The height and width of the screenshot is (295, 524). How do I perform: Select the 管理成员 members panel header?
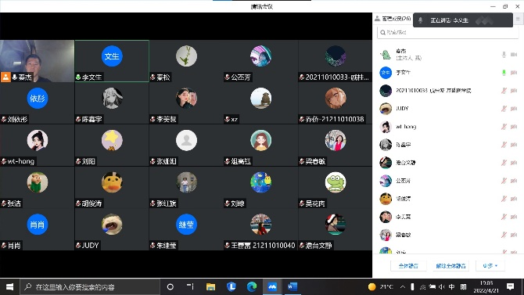point(393,19)
